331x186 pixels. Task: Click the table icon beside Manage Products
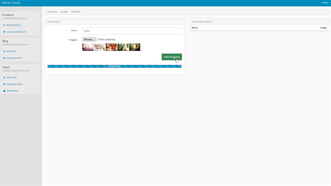pos(4,32)
